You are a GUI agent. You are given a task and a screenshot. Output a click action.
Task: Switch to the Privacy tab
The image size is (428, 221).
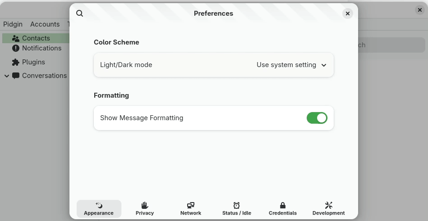(145, 209)
